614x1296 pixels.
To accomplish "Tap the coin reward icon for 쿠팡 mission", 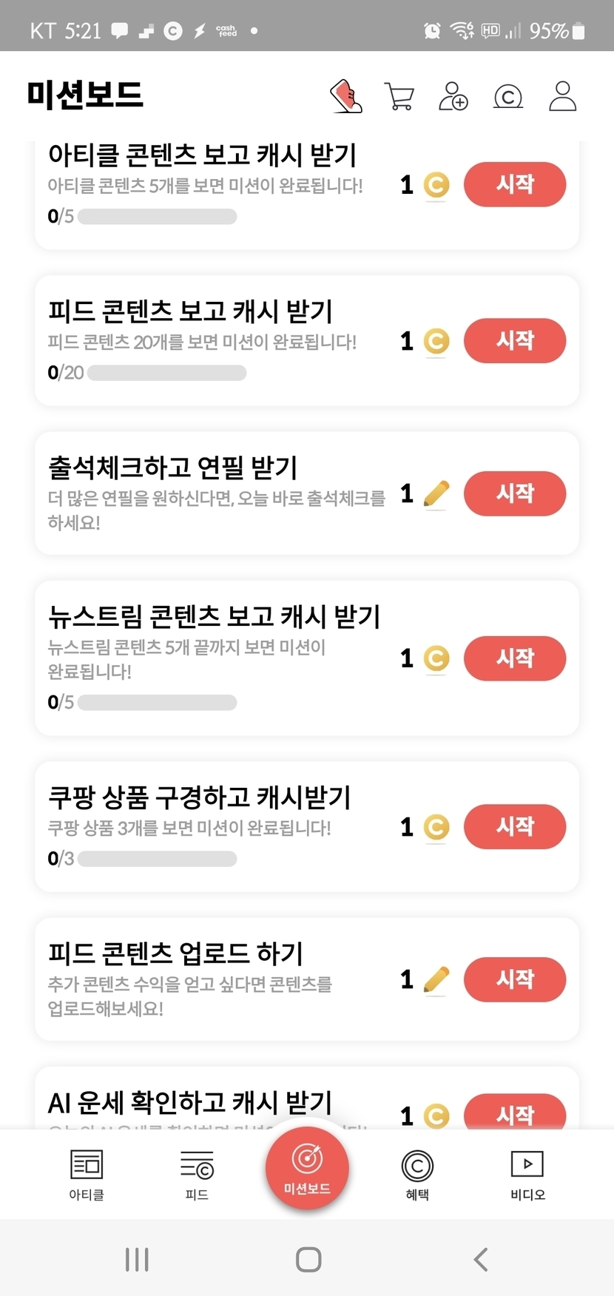I will tap(436, 827).
